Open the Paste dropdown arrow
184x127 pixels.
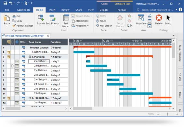coord(7,26)
